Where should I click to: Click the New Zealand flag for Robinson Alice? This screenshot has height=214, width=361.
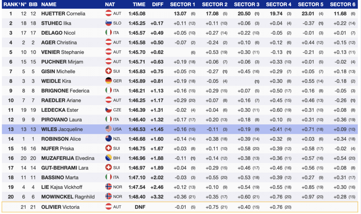coord(109,139)
